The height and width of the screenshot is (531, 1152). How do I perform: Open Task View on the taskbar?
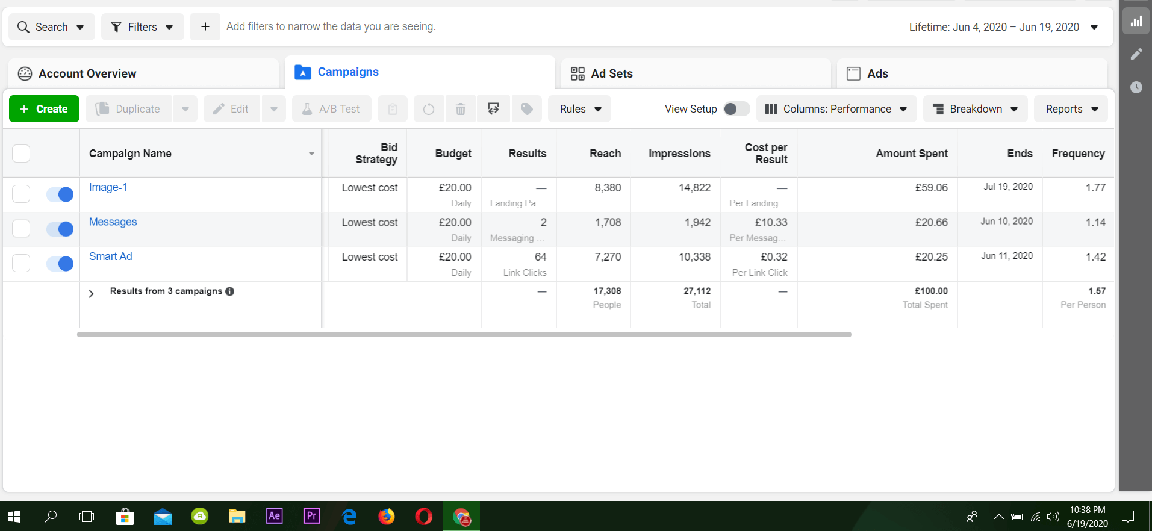coord(87,517)
